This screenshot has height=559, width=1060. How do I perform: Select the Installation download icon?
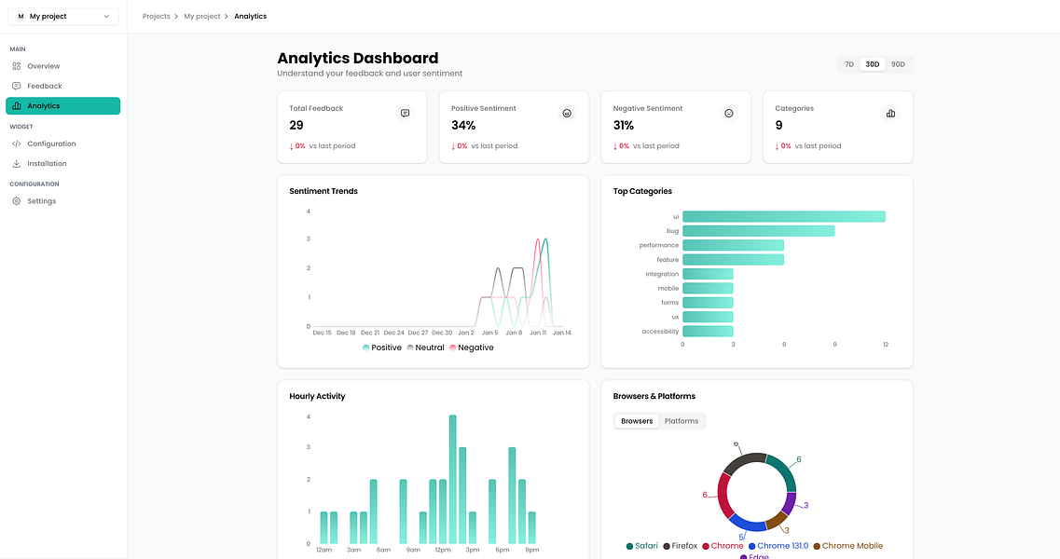click(17, 164)
